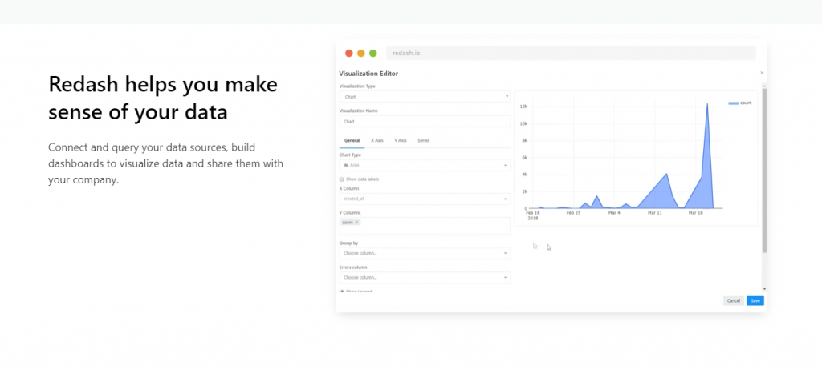Click the Visualization Editor title
Viewport: 822px width, 370px height.
point(368,74)
